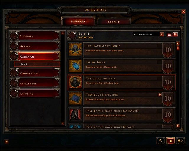Click the highlighted shield achievements icon
The image size is (189, 151).
point(171,140)
